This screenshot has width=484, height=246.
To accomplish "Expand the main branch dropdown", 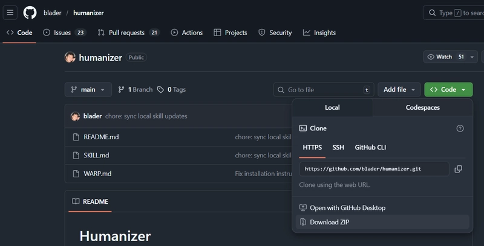I will click(x=88, y=90).
